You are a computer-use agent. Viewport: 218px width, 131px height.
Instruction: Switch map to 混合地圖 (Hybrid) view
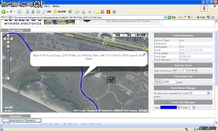point(141,35)
